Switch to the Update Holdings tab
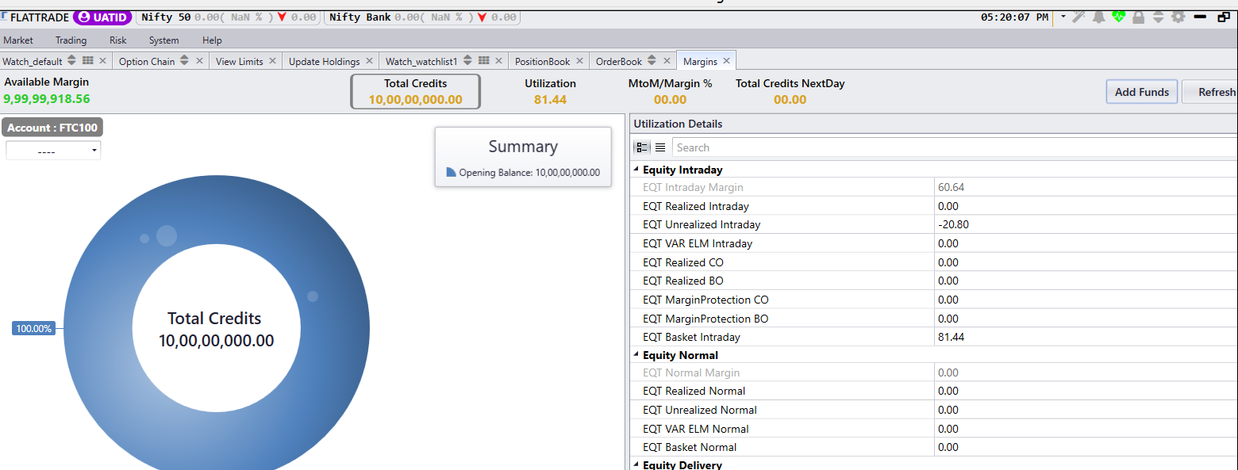This screenshot has height=470, width=1238. click(x=325, y=61)
